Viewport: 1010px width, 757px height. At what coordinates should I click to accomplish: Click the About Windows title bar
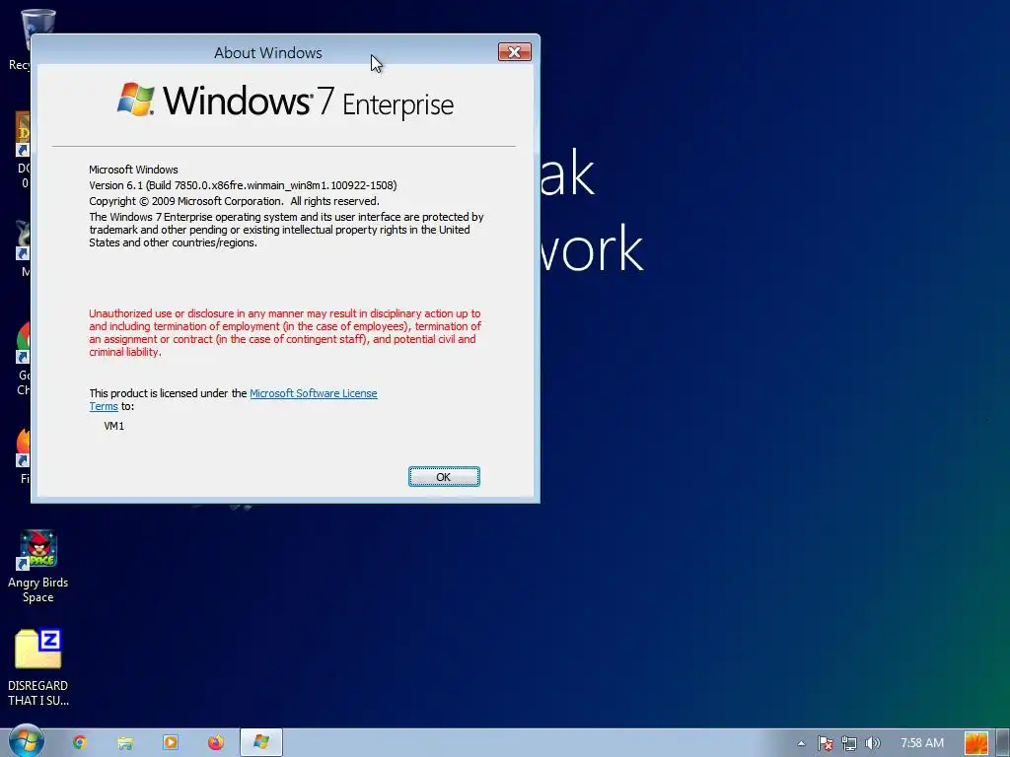(268, 53)
